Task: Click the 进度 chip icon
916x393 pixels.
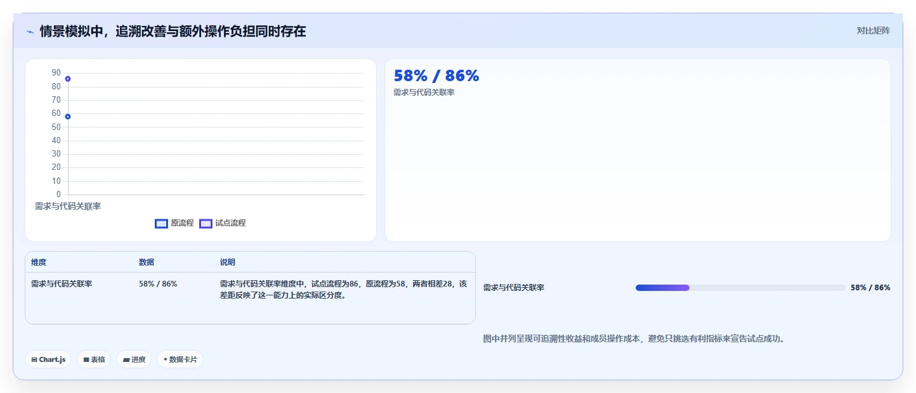Action: coord(126,359)
